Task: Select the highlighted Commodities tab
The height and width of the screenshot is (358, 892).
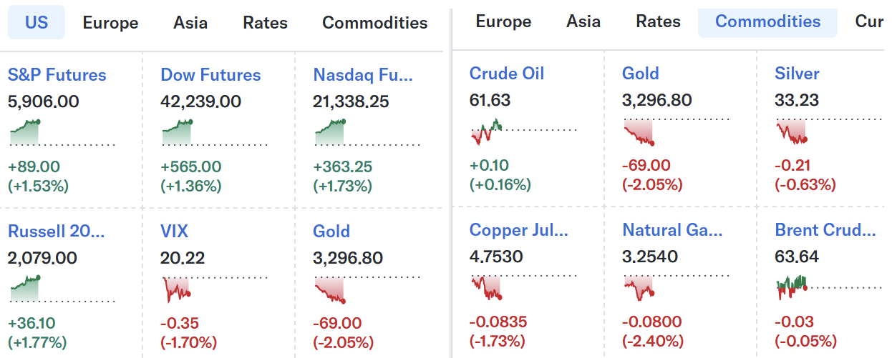Action: coord(768,21)
